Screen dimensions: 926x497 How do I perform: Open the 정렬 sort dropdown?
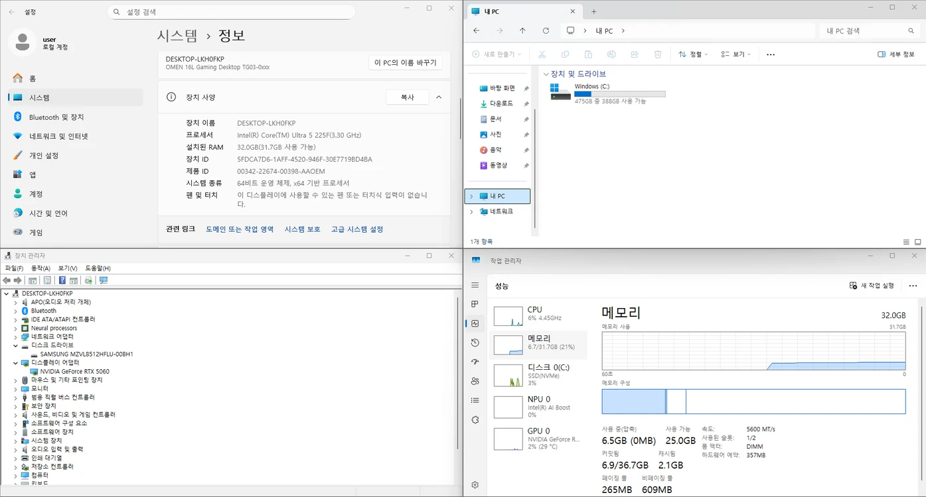pos(694,54)
